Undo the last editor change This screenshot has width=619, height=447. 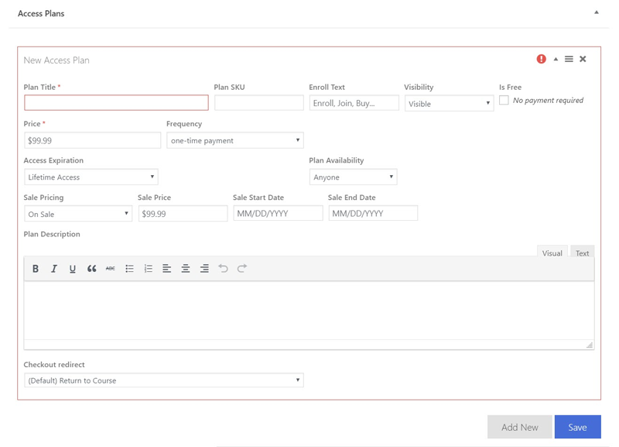[223, 268]
